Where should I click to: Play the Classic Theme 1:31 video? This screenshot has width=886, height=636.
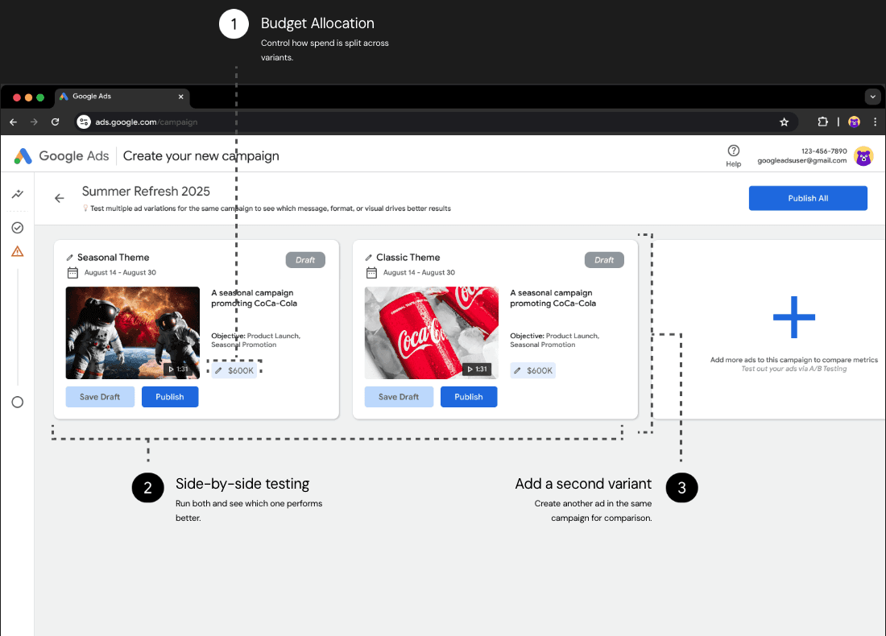pyautogui.click(x=477, y=370)
